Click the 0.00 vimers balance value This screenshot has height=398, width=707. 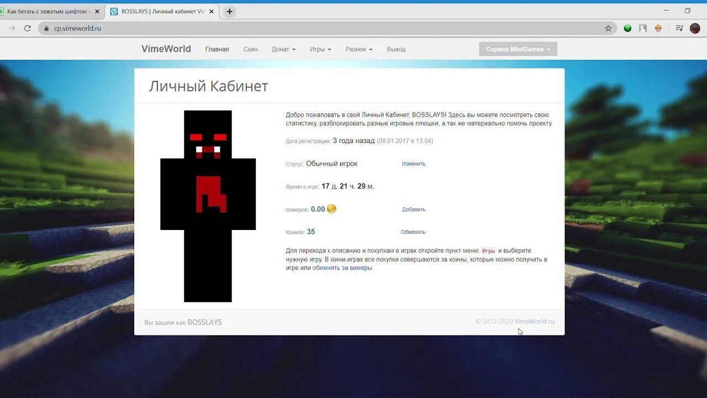coord(318,209)
